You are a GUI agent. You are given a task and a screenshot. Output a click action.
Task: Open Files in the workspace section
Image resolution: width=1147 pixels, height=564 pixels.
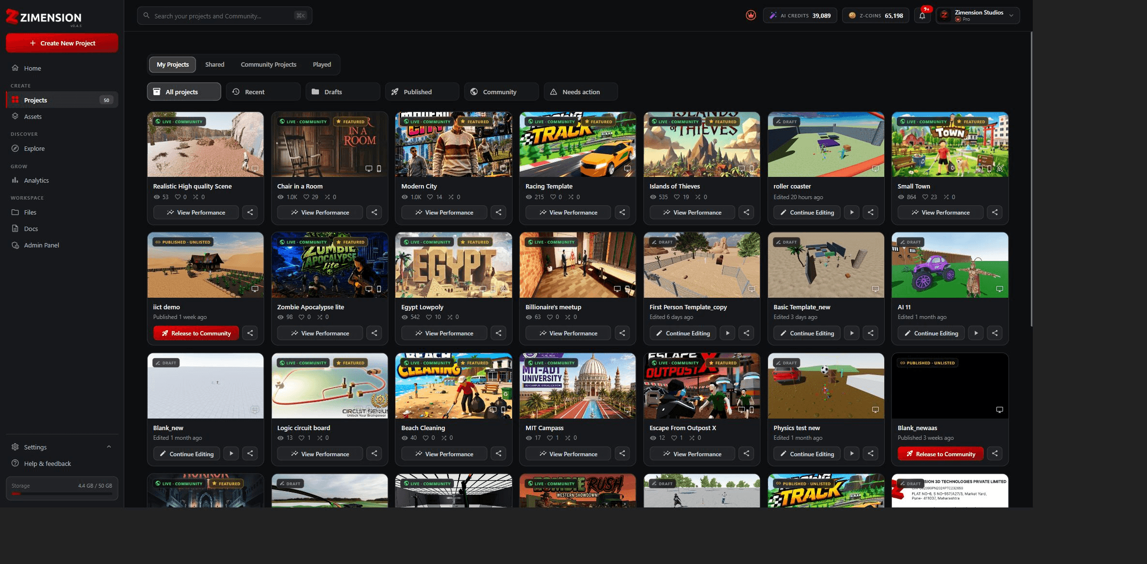62,212
